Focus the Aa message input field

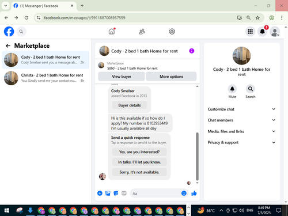click(156, 194)
